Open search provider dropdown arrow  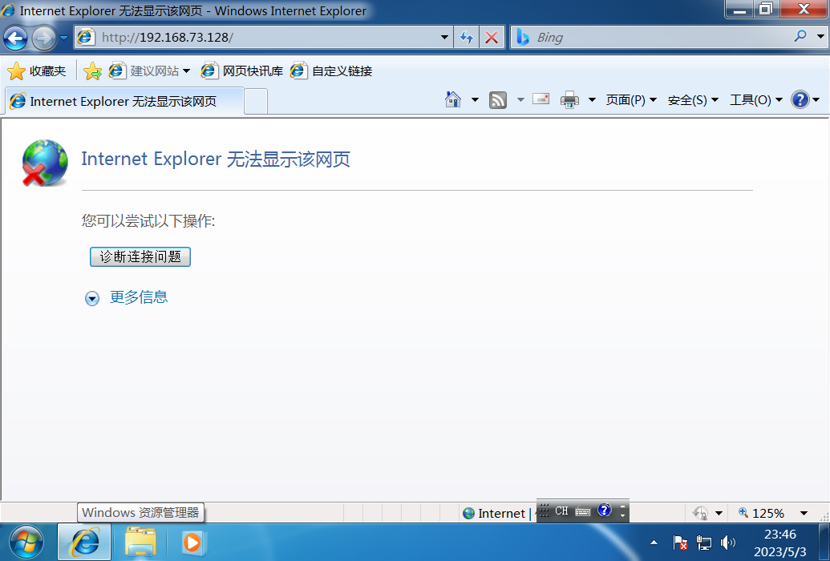pyautogui.click(x=820, y=37)
